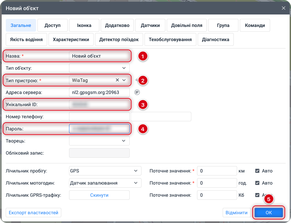This screenshot has height=223, width=291.
Task: Switch to the Доступ tab
Action: click(x=53, y=25)
